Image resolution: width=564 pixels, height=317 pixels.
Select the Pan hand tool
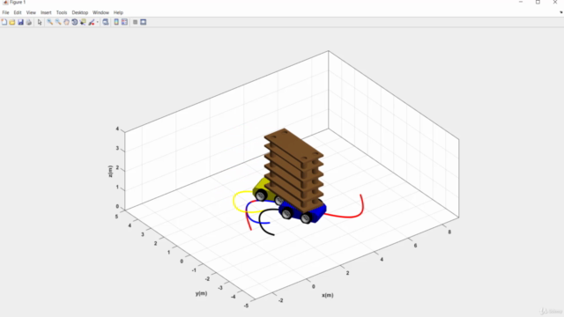click(67, 22)
